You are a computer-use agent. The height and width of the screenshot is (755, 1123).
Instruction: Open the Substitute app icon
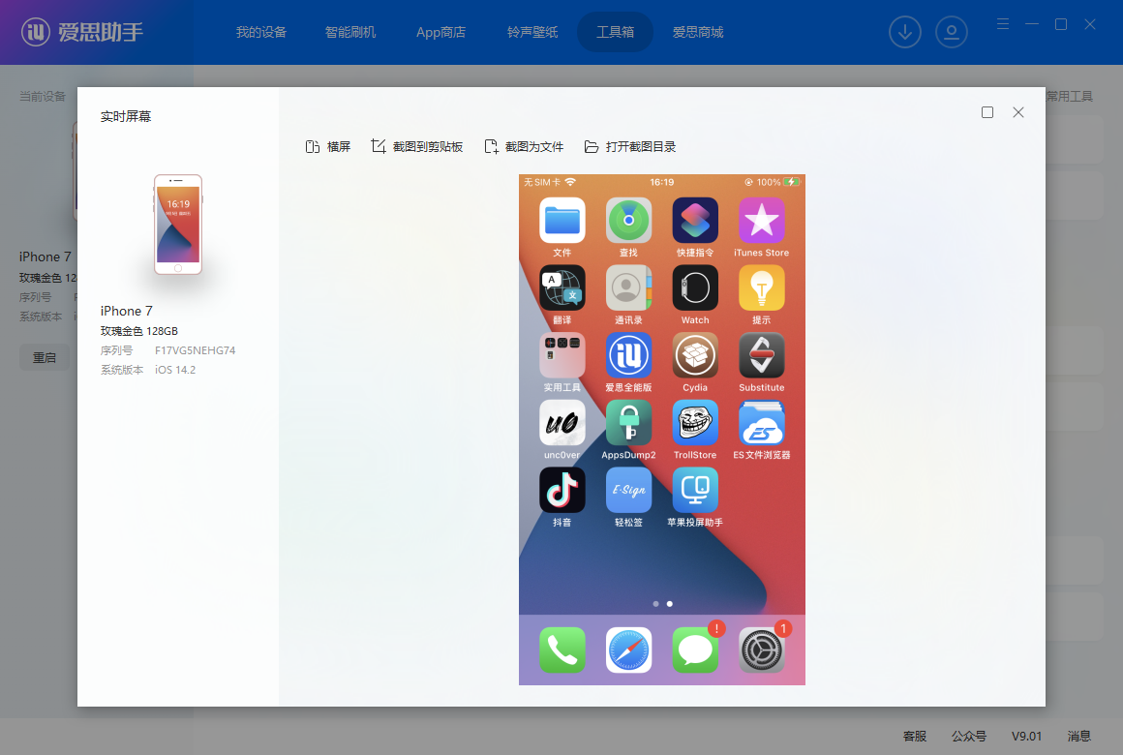[x=762, y=355]
